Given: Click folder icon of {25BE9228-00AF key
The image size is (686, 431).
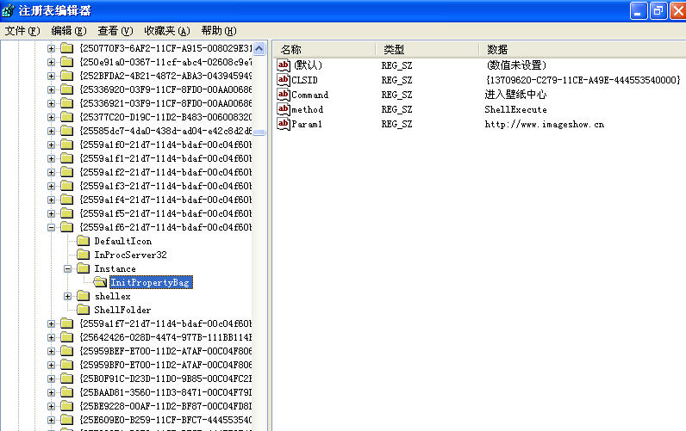Looking at the screenshot, I should 66,406.
